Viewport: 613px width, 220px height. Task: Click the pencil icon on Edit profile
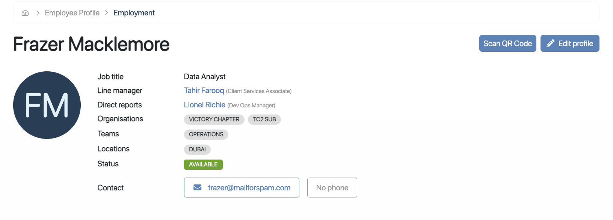(550, 44)
